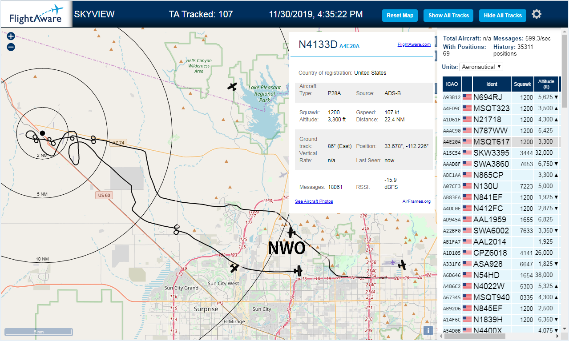Click the ICAO cell A15C54

point(452,152)
